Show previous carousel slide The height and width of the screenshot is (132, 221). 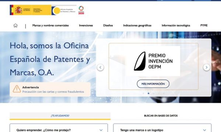coord(100,67)
